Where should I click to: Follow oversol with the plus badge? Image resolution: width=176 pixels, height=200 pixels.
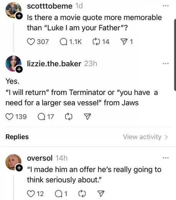19,168
